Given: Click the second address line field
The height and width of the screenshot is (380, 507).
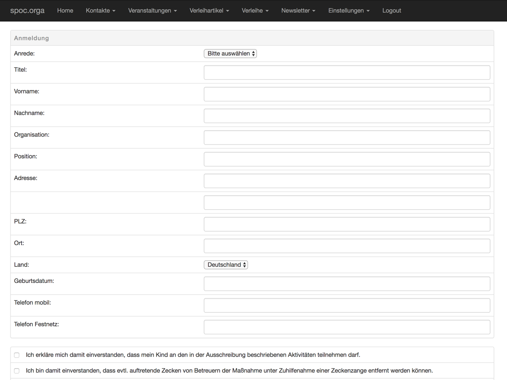Looking at the screenshot, I should (347, 202).
